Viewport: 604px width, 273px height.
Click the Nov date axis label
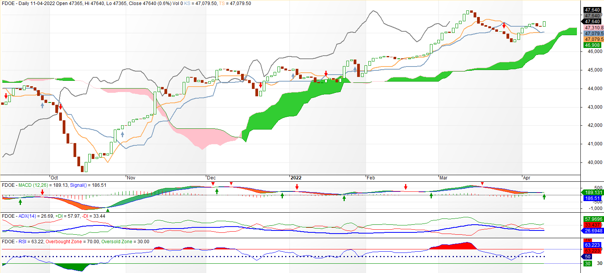click(132, 178)
